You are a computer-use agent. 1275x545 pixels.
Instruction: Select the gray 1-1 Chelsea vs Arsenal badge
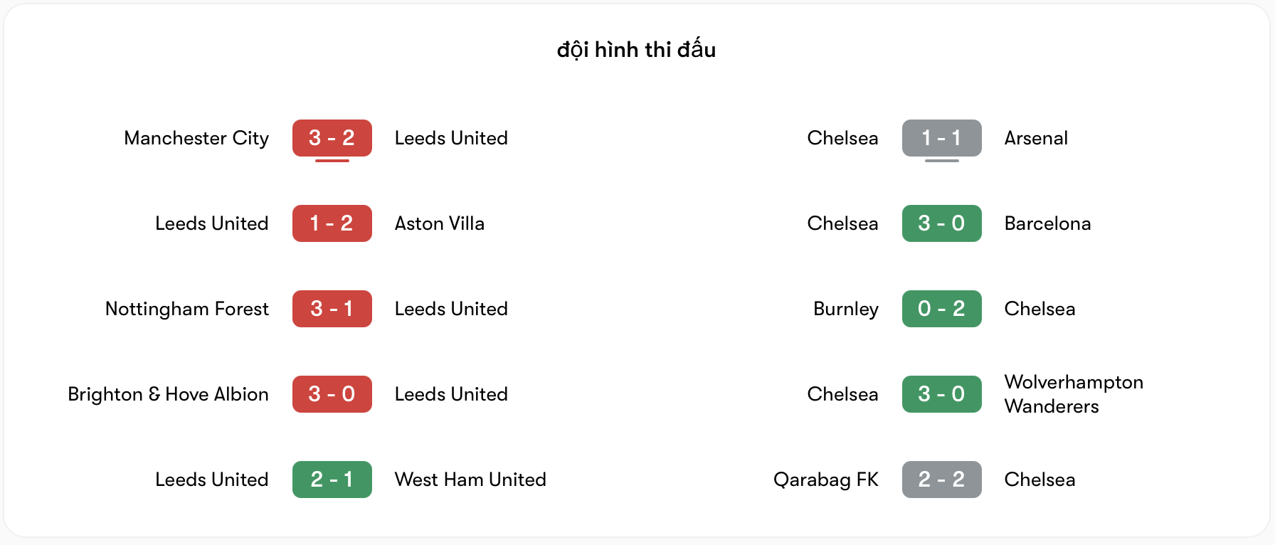click(x=941, y=138)
